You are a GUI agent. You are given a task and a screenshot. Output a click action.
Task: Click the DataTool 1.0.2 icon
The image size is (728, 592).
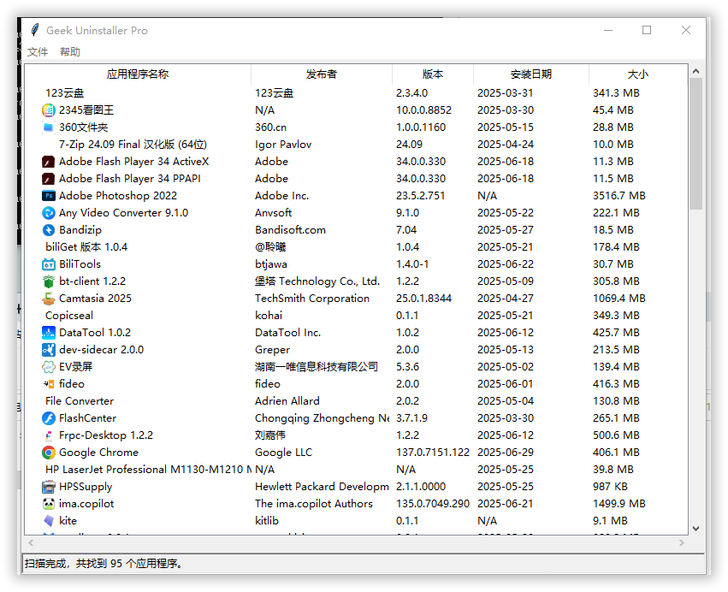48,333
